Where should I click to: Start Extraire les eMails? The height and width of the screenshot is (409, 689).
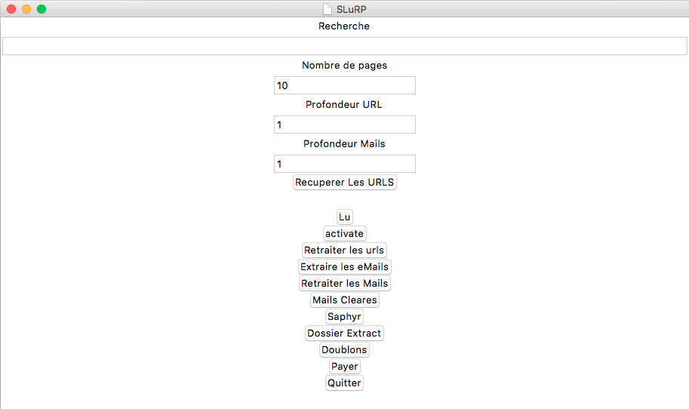point(345,267)
